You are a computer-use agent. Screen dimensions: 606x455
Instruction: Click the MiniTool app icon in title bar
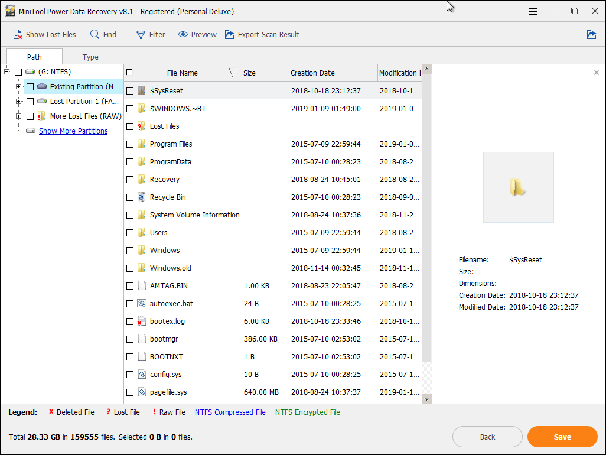tap(10, 11)
